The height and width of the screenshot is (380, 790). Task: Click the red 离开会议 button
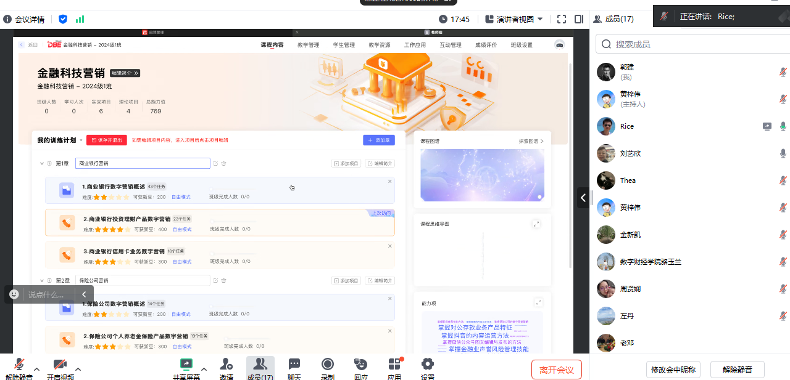point(556,370)
